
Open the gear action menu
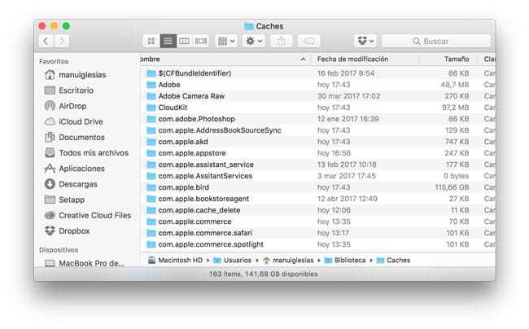pyautogui.click(x=254, y=42)
